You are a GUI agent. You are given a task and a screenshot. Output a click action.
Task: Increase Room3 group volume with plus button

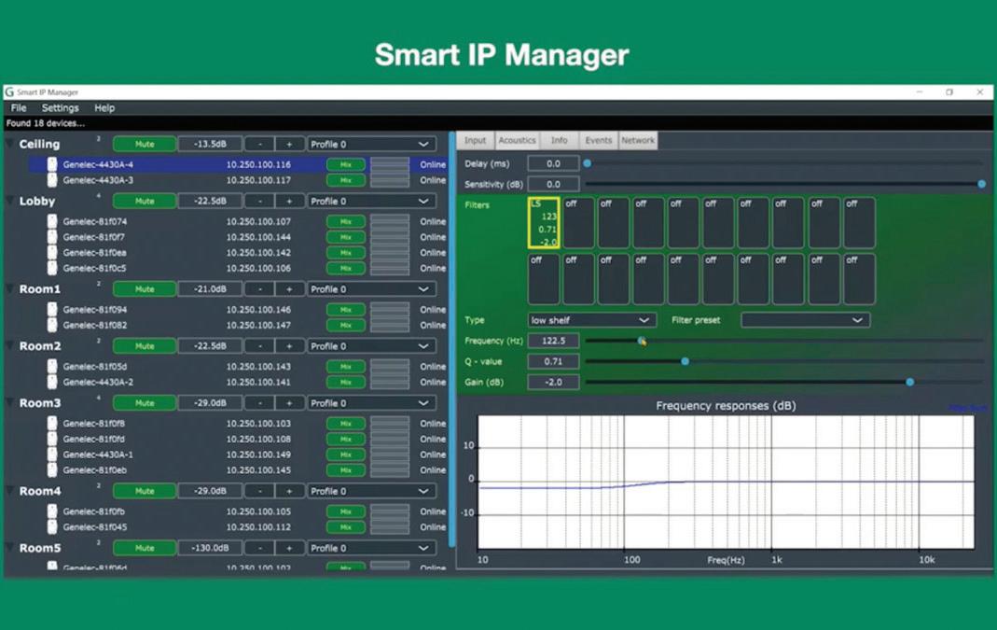pyautogui.click(x=289, y=403)
